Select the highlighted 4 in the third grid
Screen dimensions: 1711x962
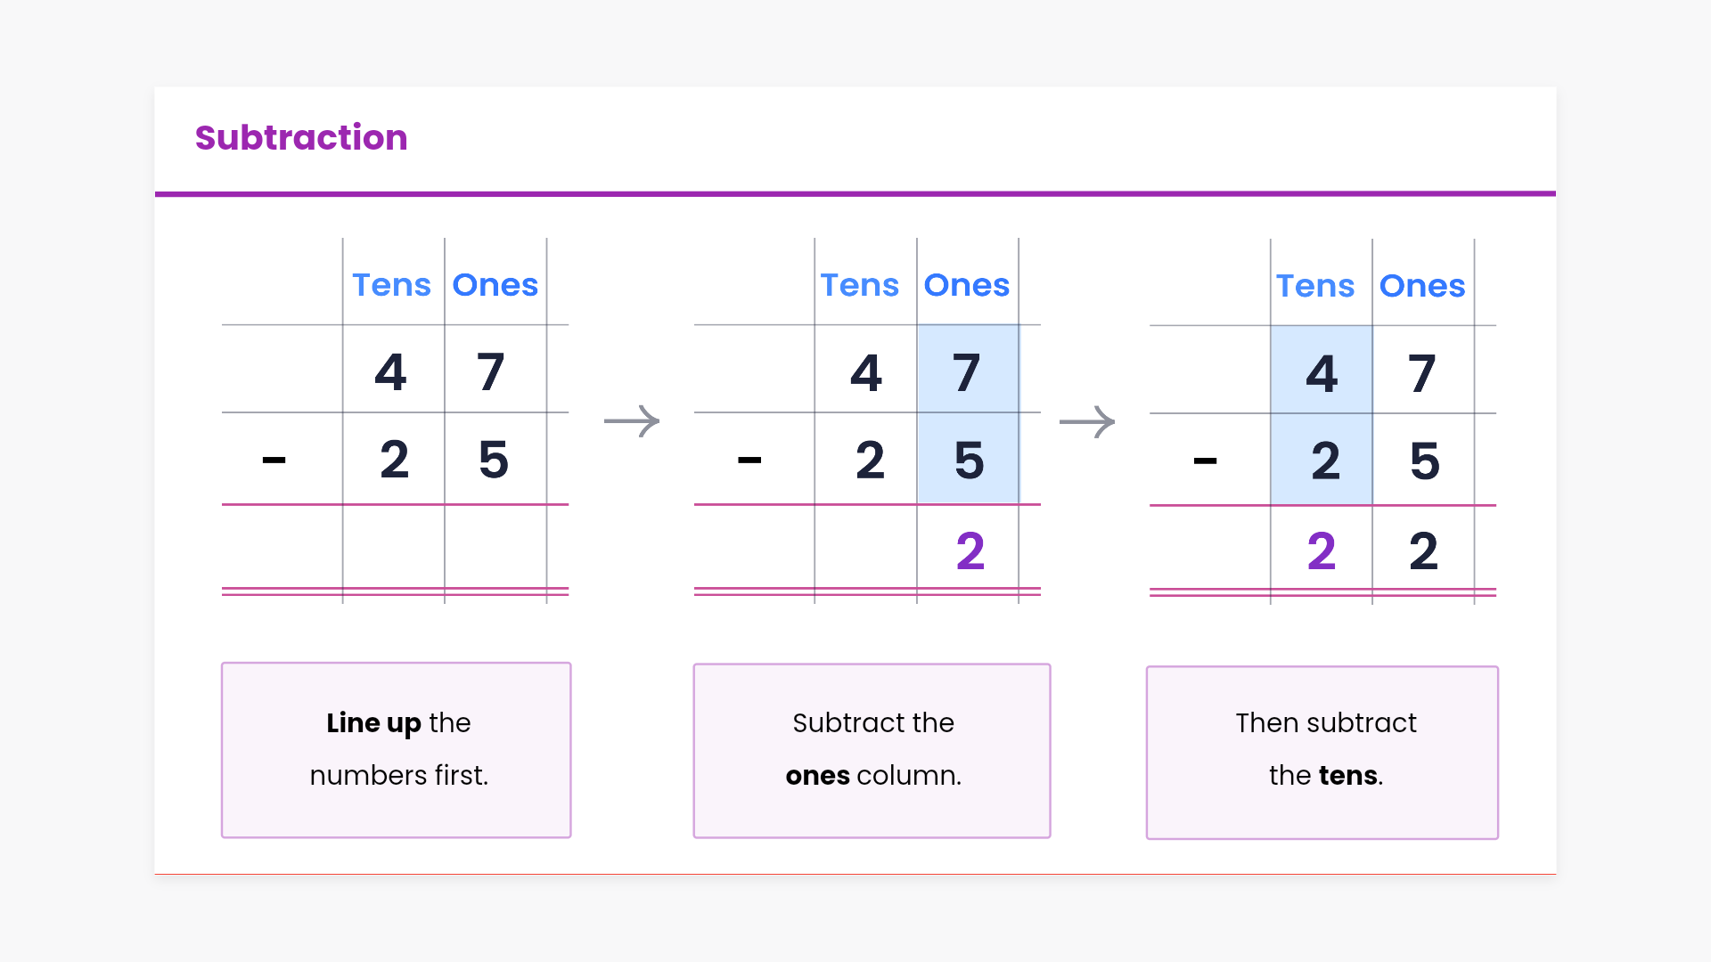click(x=1322, y=373)
